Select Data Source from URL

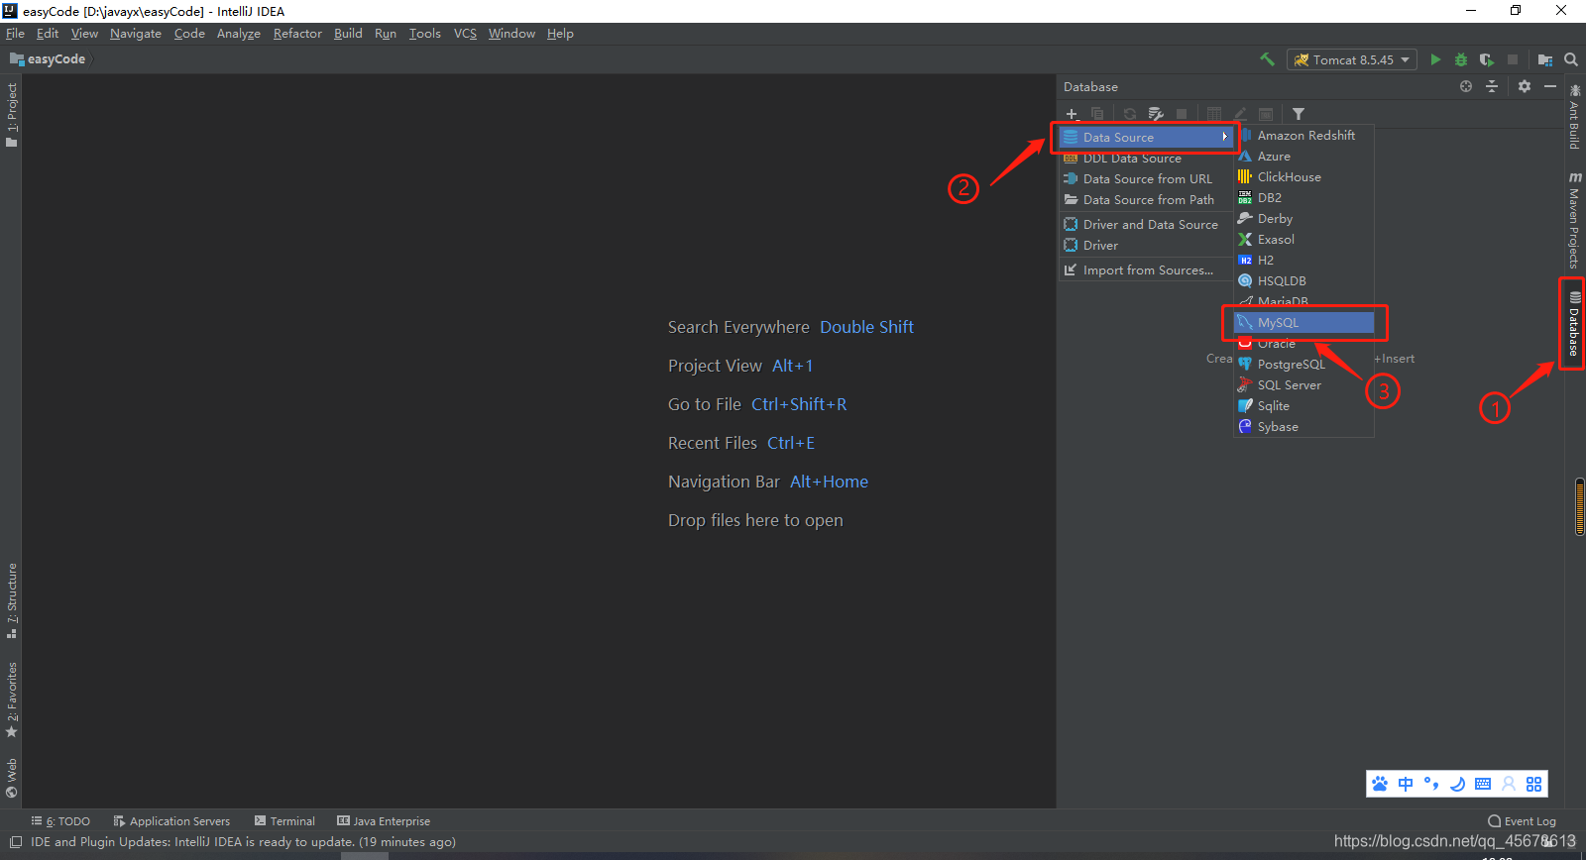tap(1146, 179)
